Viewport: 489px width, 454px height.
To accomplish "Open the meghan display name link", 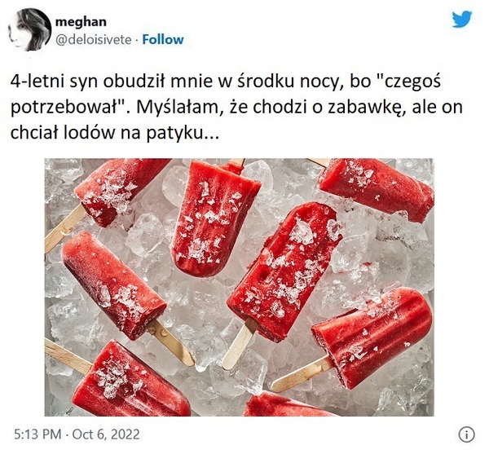I will coord(81,22).
